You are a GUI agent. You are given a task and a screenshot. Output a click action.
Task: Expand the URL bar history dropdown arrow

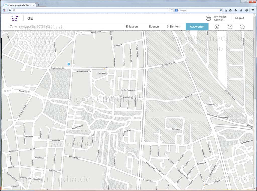tap(169, 10)
